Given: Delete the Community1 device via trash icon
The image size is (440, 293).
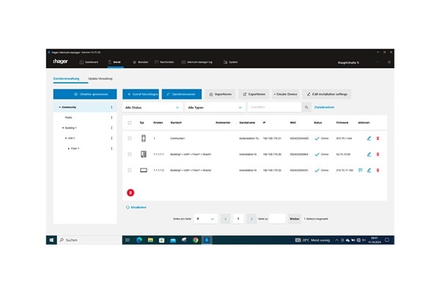Looking at the screenshot, I should point(378,138).
